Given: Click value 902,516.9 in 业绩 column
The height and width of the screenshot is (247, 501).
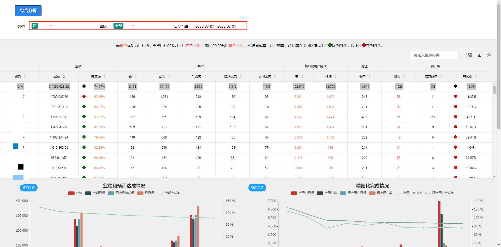Looking at the screenshot, I should 59,168.
